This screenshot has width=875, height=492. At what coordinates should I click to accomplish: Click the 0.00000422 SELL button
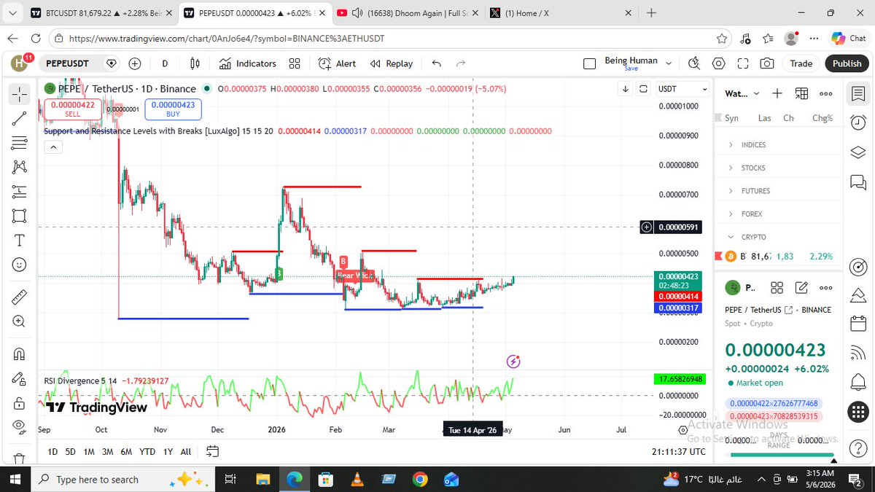point(73,109)
